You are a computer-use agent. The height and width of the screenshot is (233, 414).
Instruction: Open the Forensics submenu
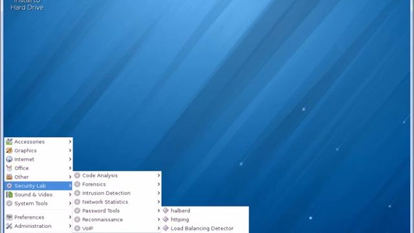click(x=117, y=184)
